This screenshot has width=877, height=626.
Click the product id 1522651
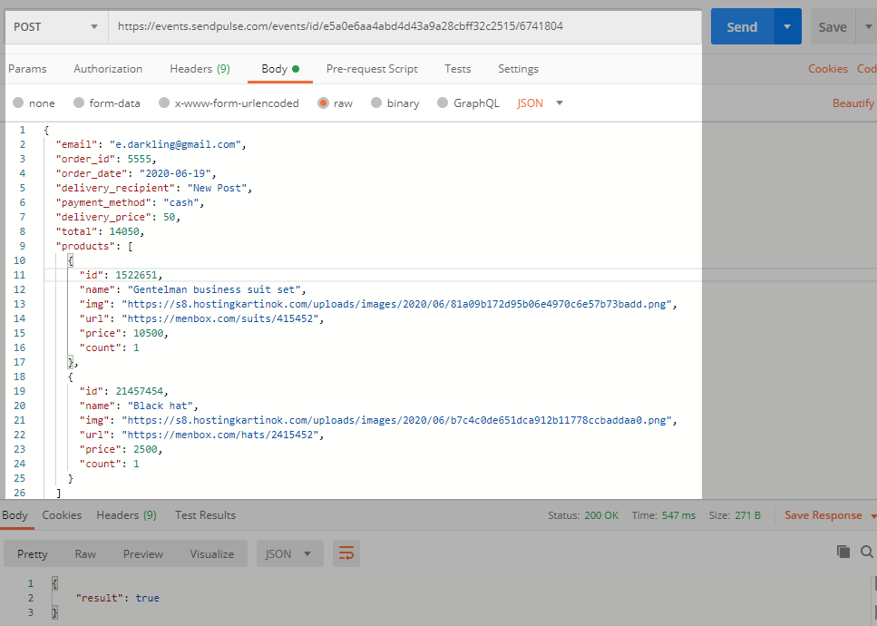point(136,275)
